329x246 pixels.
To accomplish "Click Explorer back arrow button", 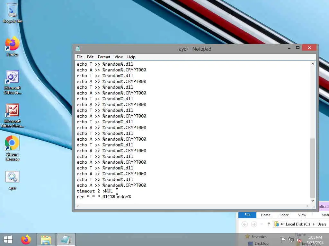I will 245,224.
